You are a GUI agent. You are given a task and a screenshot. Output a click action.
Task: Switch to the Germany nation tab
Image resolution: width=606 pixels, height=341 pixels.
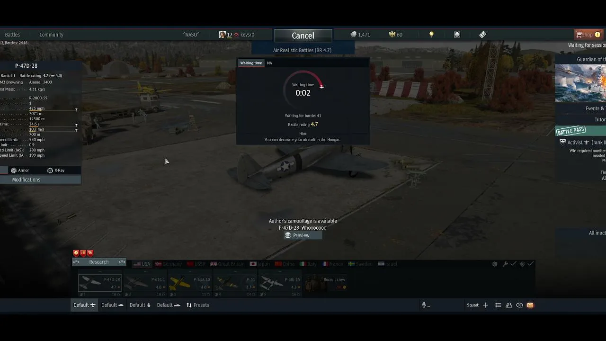coord(169,264)
